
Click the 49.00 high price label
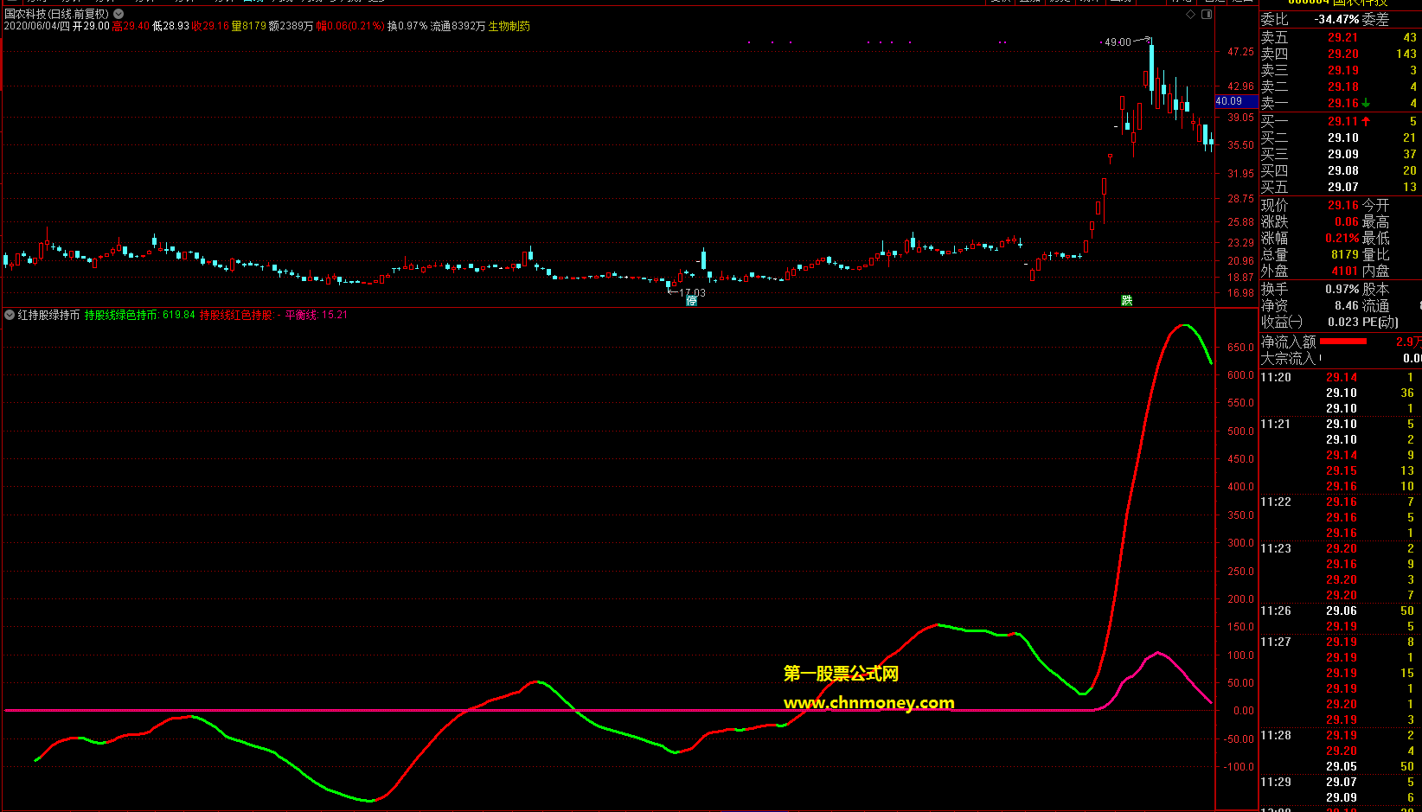pyautogui.click(x=1118, y=42)
